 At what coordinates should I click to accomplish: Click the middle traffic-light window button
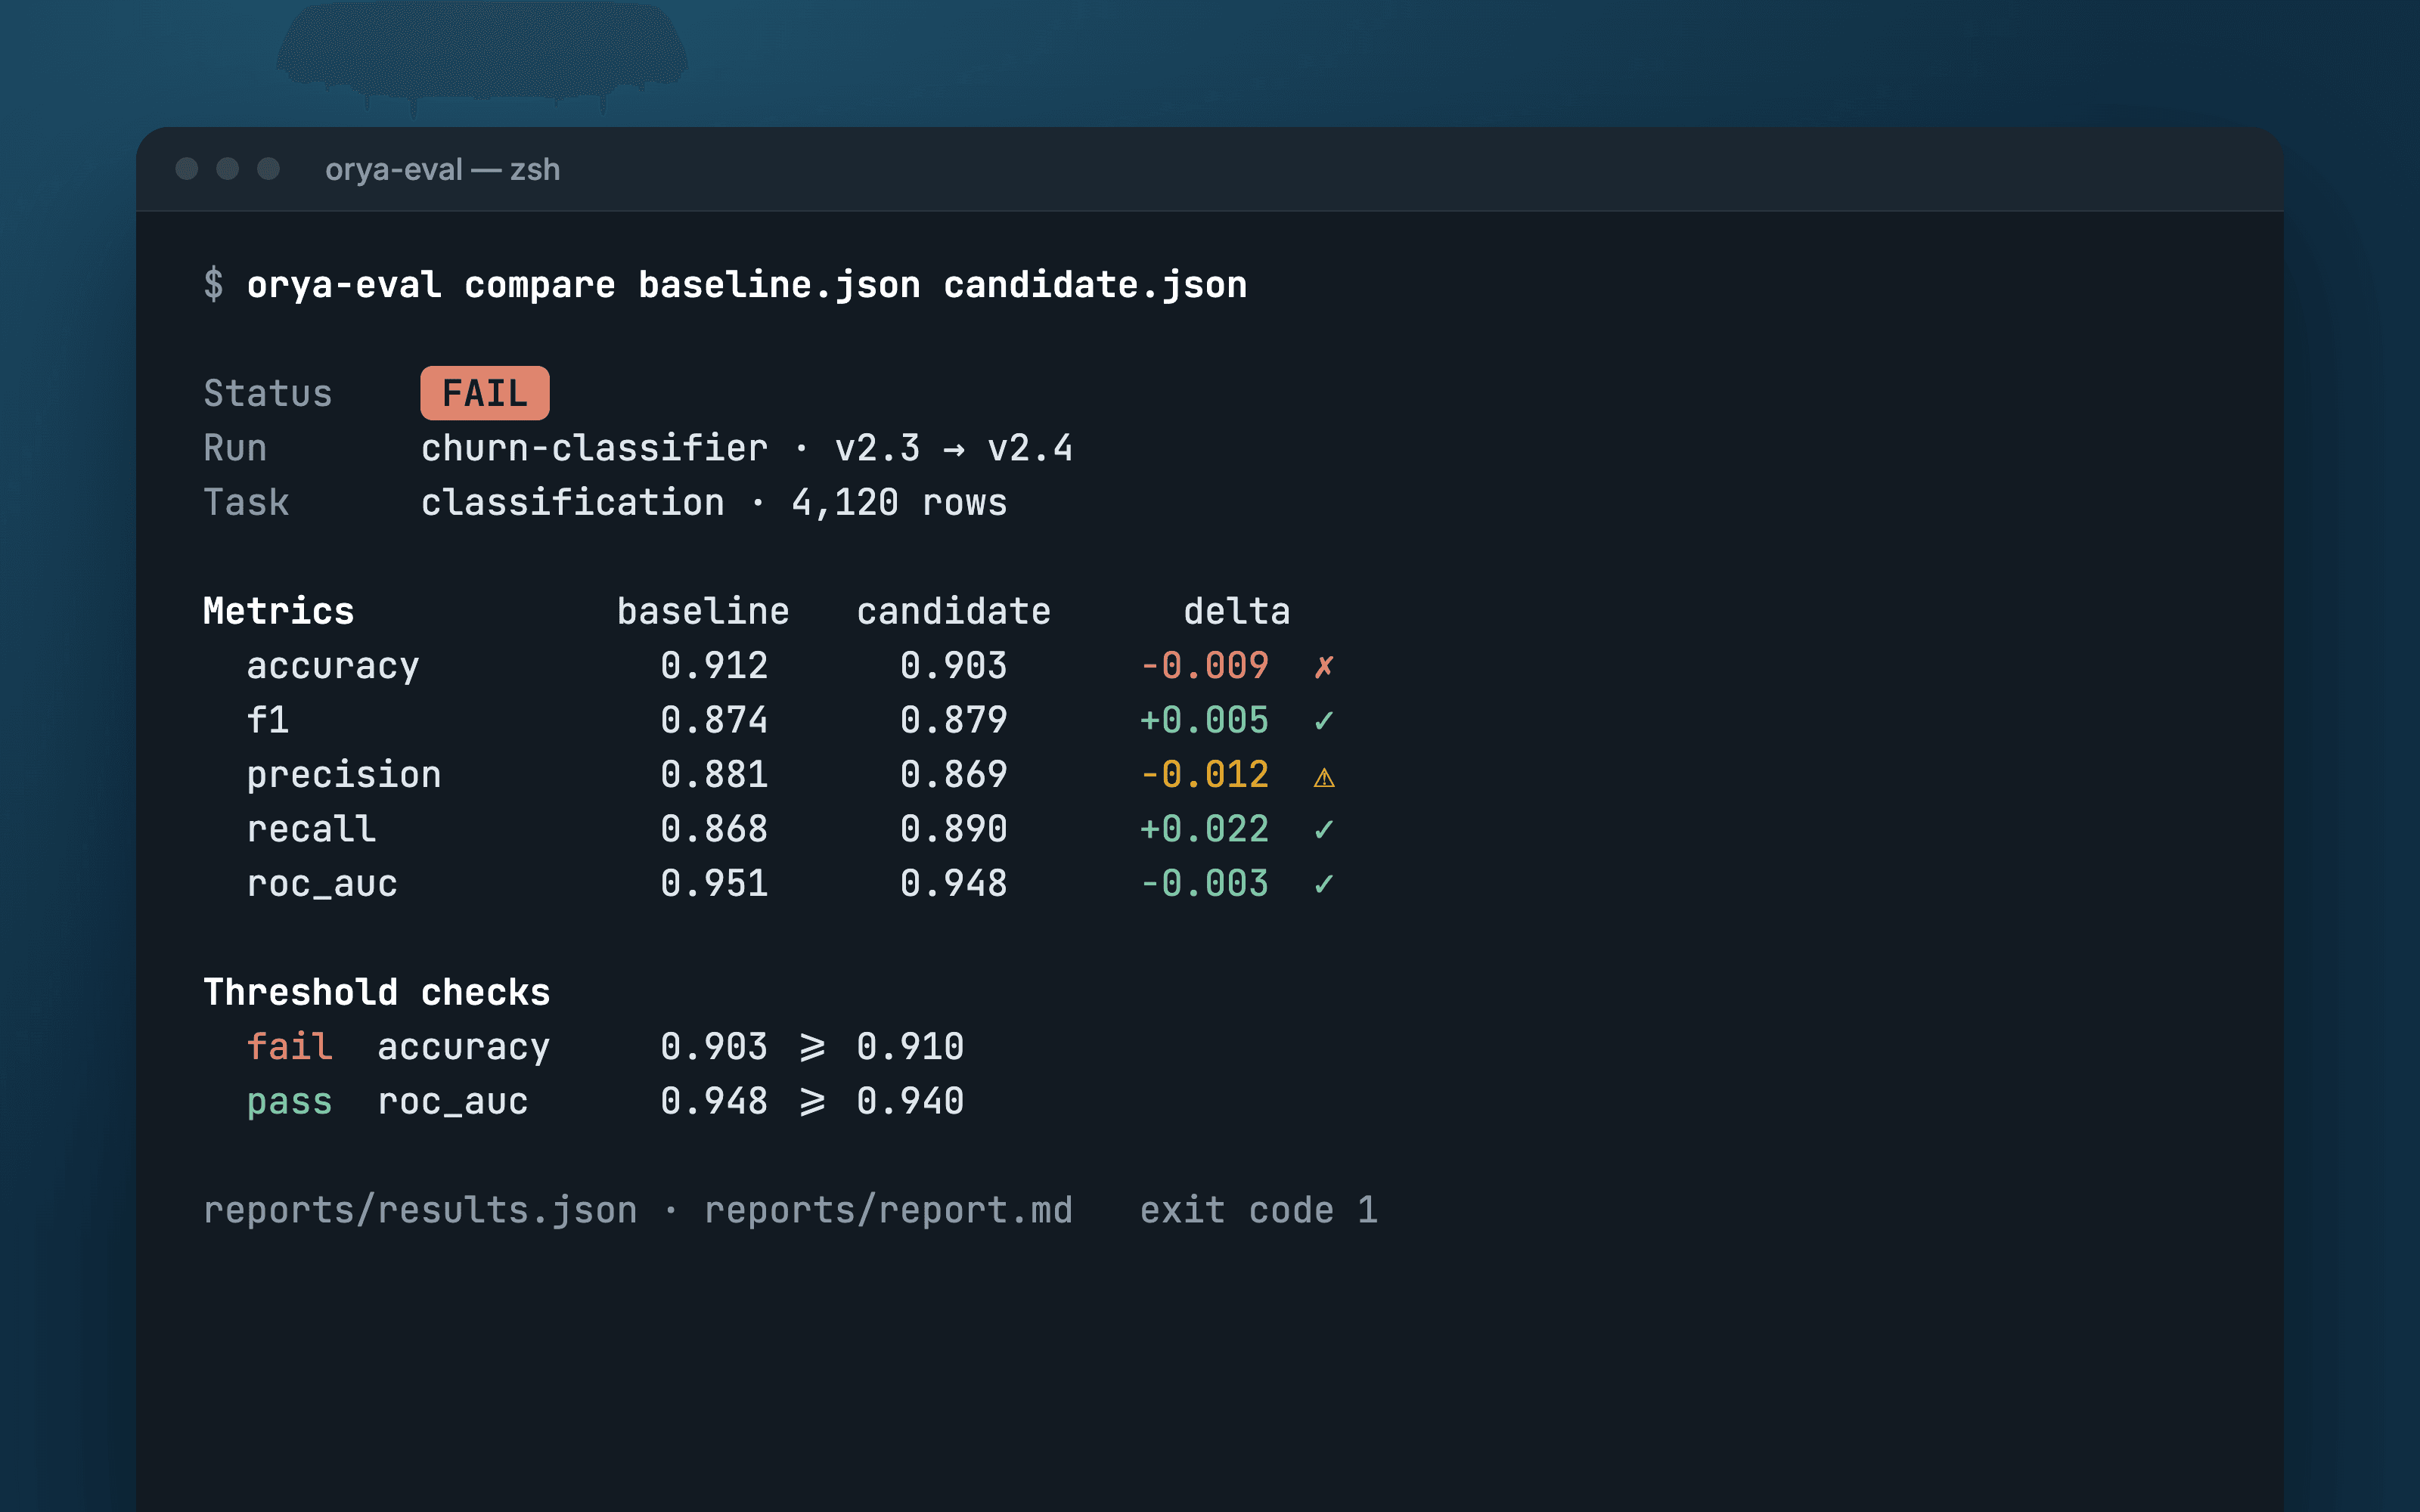click(x=228, y=168)
